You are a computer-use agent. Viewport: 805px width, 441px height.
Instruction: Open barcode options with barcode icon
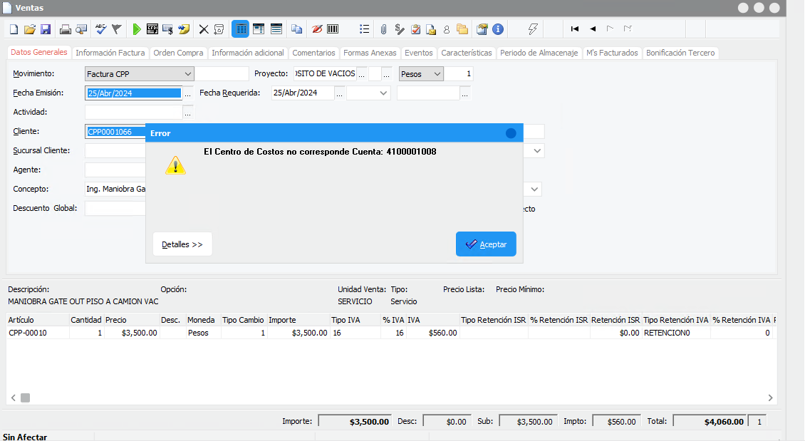point(332,28)
